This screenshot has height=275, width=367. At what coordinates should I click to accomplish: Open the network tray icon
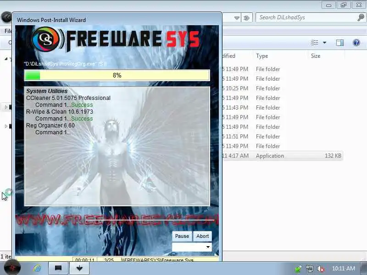click(x=309, y=269)
